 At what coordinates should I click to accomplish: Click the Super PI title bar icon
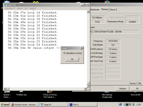(5, 5)
